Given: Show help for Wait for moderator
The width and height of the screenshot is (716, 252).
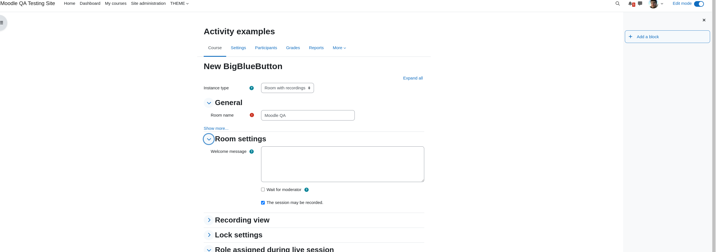Looking at the screenshot, I should pos(307,190).
